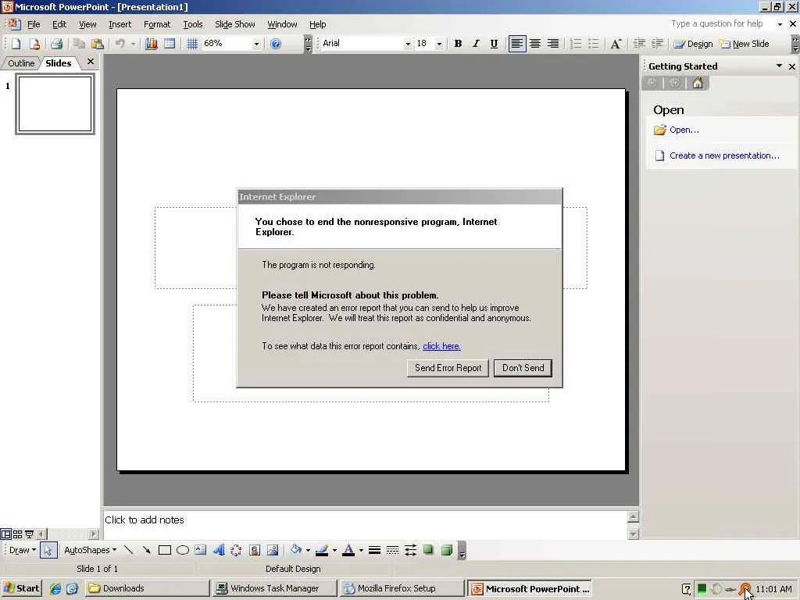Viewport: 800px width, 600px height.
Task: Add a New Slide
Action: pos(745,44)
